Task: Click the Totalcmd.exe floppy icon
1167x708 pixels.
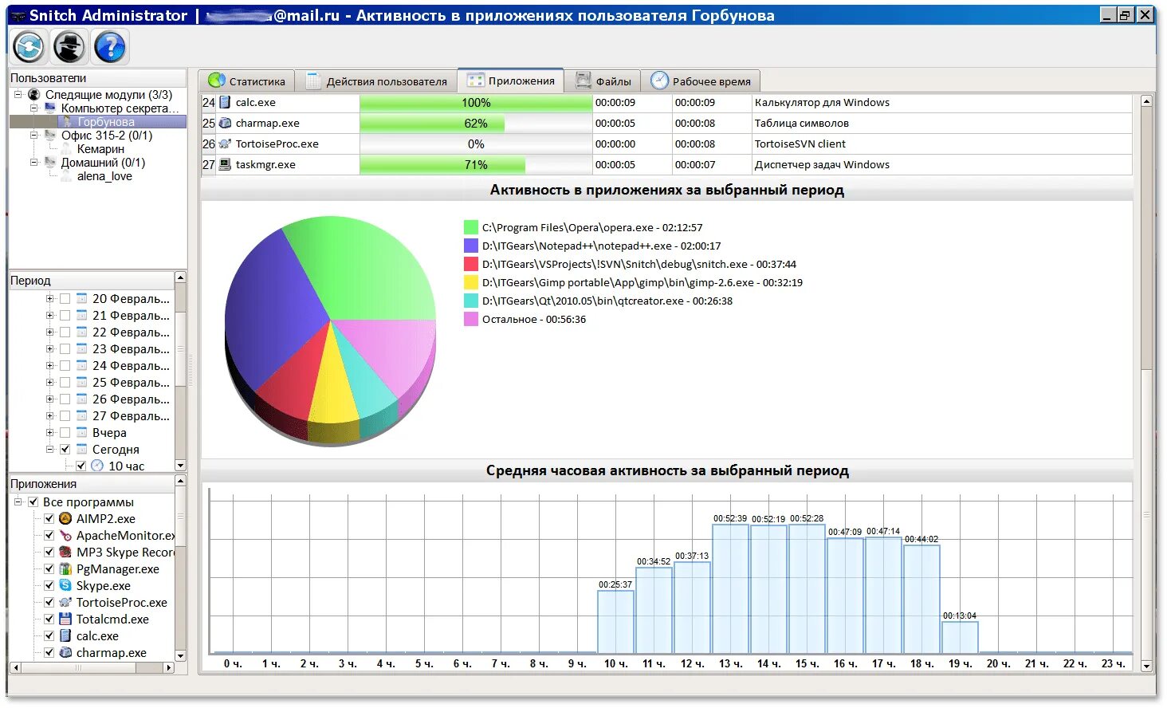Action: click(x=65, y=619)
